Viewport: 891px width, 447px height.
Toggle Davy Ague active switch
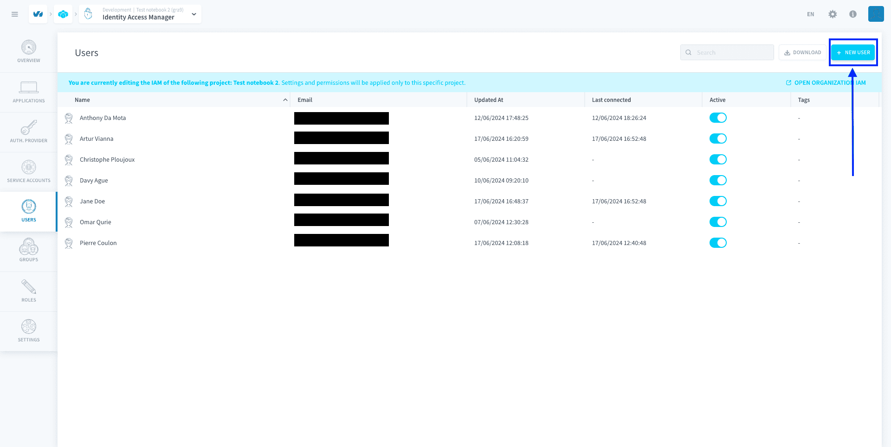[718, 180]
